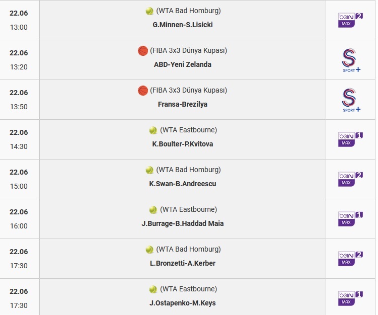Click beIN Max 2 logo for Minnen-Lisicki match
This screenshot has width=378, height=315.
click(x=350, y=20)
